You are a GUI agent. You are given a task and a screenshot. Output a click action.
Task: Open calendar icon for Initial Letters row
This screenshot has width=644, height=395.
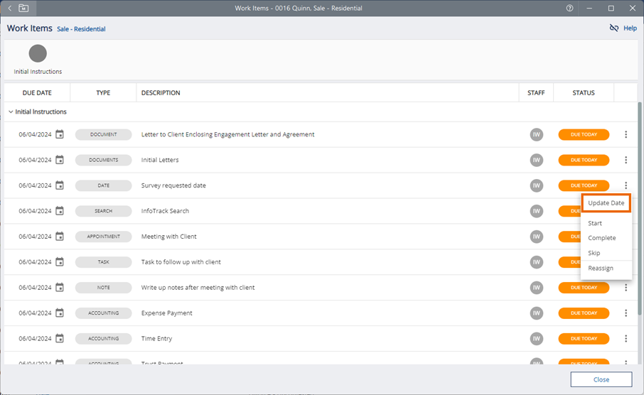coord(60,160)
